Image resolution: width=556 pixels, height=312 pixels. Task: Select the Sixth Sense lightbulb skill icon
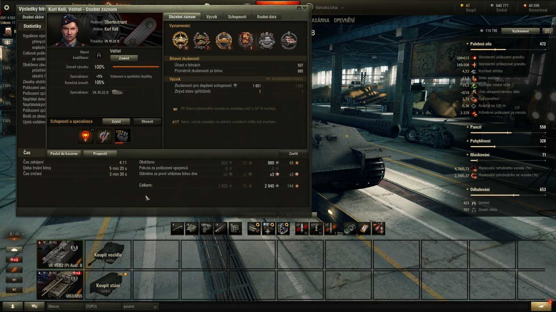pyautogui.click(x=85, y=136)
